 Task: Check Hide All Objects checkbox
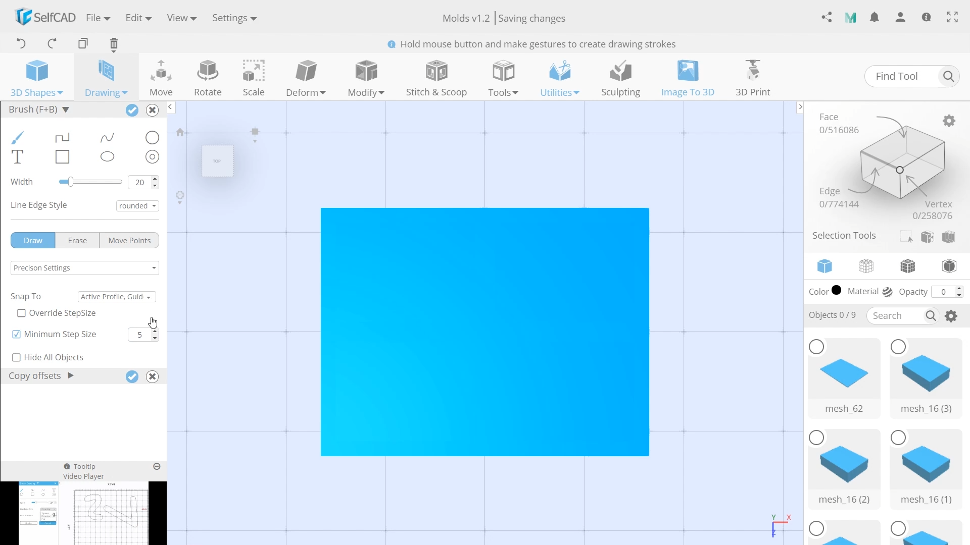pyautogui.click(x=16, y=358)
